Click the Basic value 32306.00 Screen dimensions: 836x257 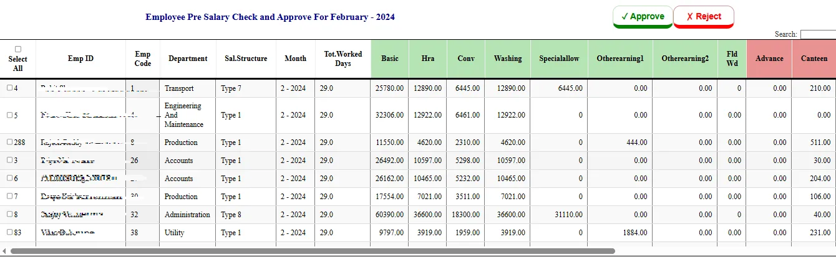(389, 115)
